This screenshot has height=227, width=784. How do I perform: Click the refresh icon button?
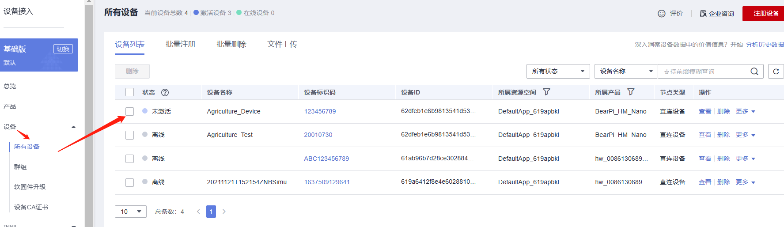[776, 72]
